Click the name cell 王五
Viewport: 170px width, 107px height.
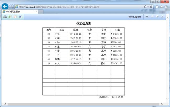click(62, 55)
